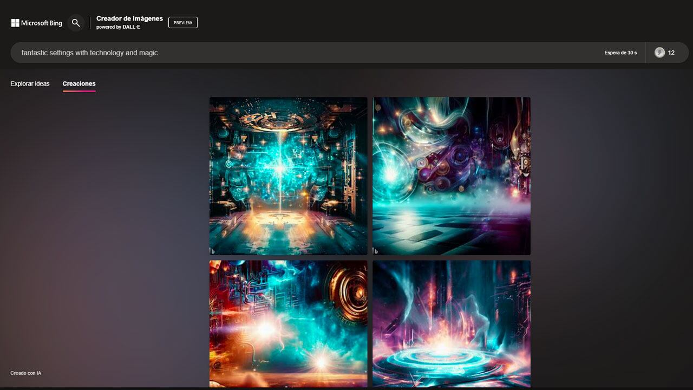The width and height of the screenshot is (693, 390).
Task: Click the Bing watermark on the top-left creation
Action: pyautogui.click(x=212, y=250)
